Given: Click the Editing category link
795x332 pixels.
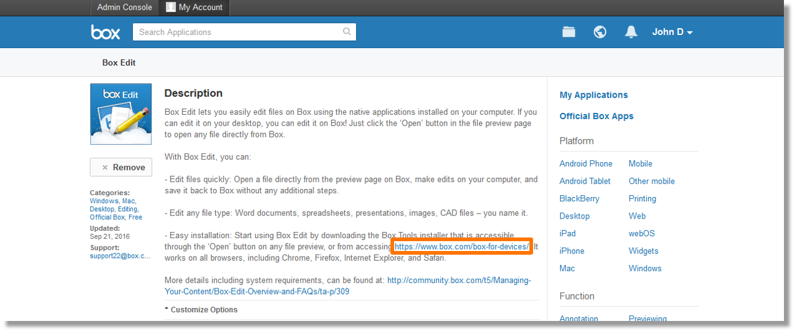Looking at the screenshot, I should tap(127, 209).
